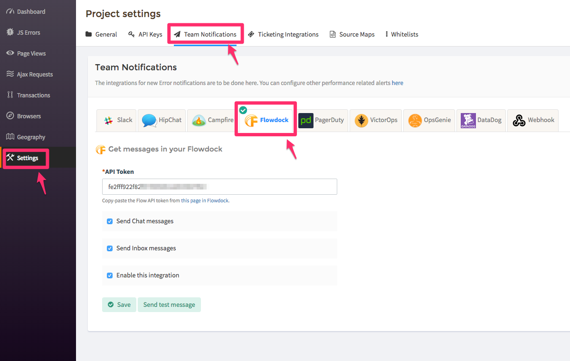This screenshot has width=570, height=361.
Task: Click the OpsGenie logo icon
Action: click(415, 121)
